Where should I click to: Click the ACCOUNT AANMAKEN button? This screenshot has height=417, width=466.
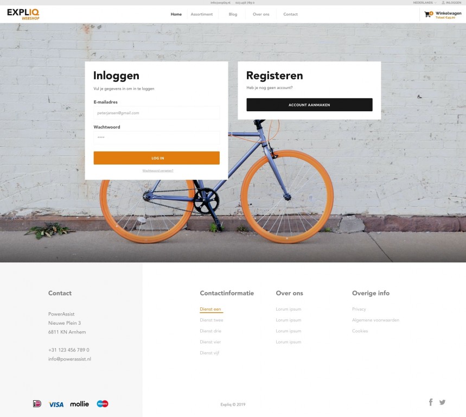(x=309, y=105)
